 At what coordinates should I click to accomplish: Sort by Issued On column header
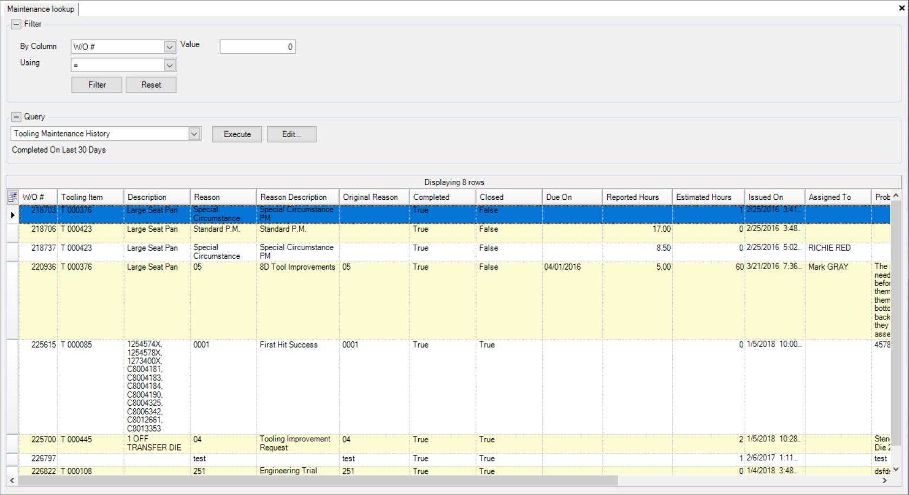click(775, 197)
